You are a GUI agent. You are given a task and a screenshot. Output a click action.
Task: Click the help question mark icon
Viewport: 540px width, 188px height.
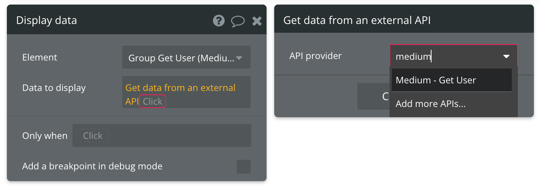[x=219, y=21]
